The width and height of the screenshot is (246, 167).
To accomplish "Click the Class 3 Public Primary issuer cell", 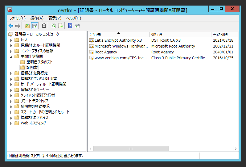I will [180, 58].
